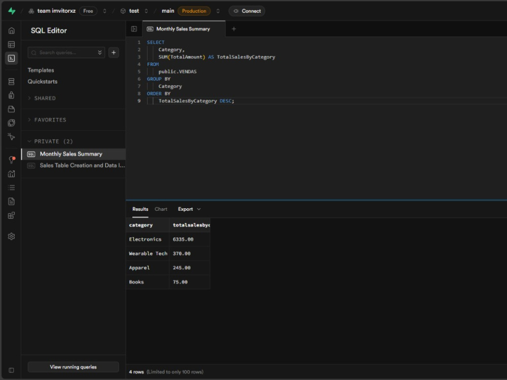
Task: Click the team icon next to imvitorxz
Action: (x=31, y=11)
